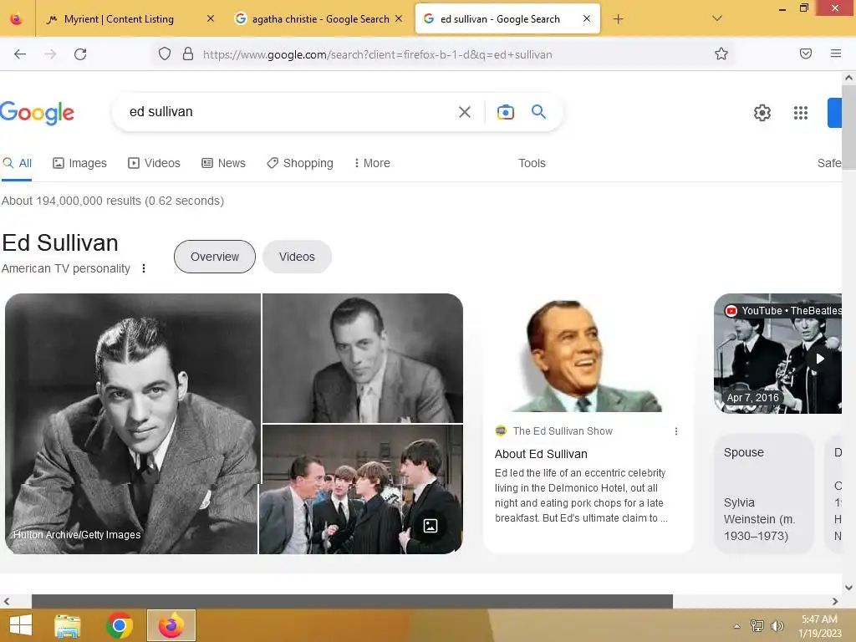Viewport: 856px width, 642px height.
Task: Open The Ed Sullivan Show source link
Action: click(x=563, y=431)
